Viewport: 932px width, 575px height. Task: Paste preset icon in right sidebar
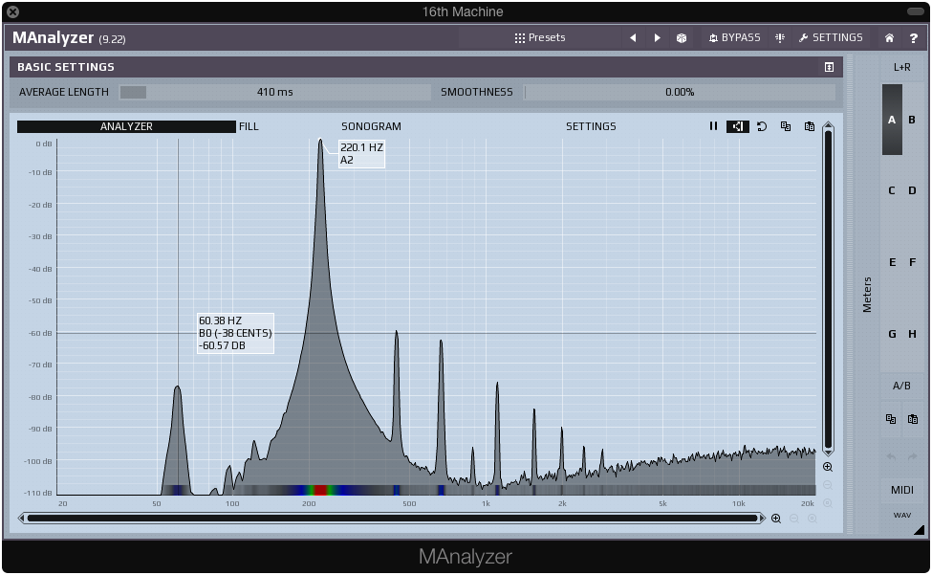pos(913,419)
